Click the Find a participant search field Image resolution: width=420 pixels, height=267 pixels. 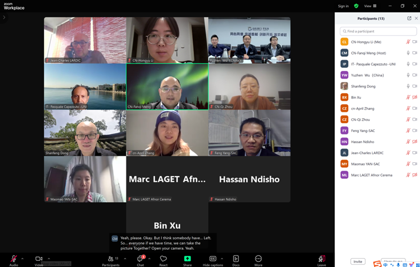[x=378, y=31]
